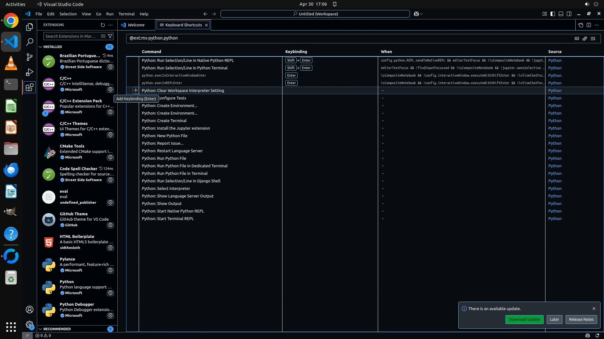Screen dimensions: 604x339
Task: Click the Add Keybinding plus icon
Action: point(136,90)
